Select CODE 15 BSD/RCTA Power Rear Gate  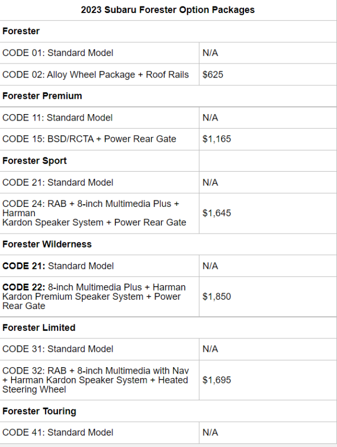tap(99, 139)
